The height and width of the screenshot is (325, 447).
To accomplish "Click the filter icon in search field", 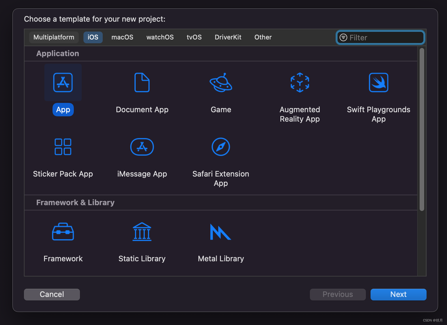I will (343, 37).
